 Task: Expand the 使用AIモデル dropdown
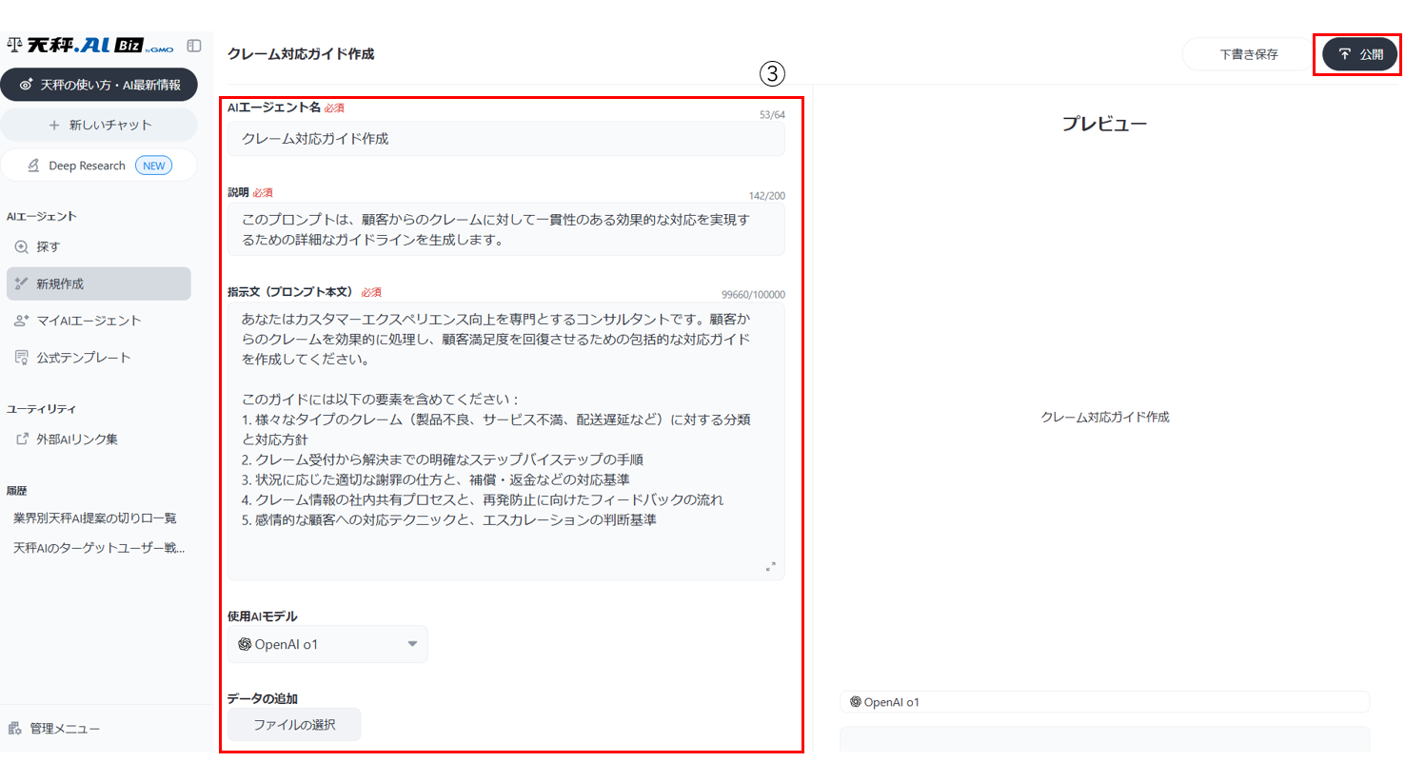(327, 644)
